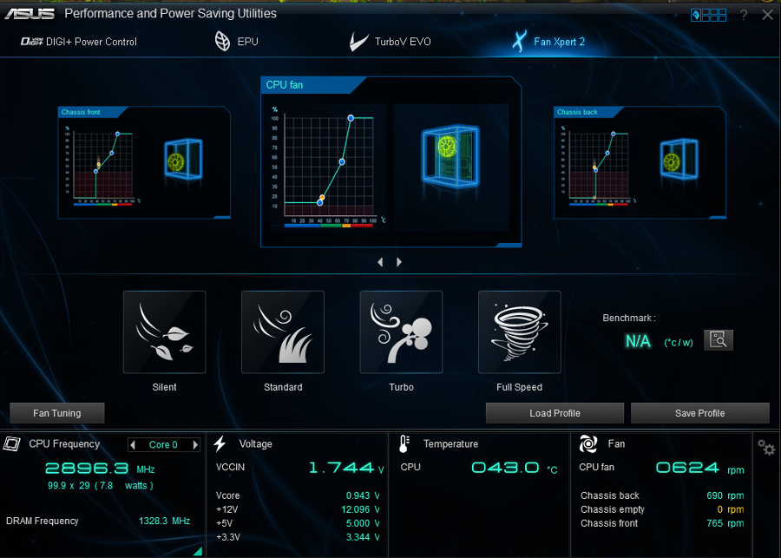Close the ASUS utilities window
The height and width of the screenshot is (558, 781).
click(768, 15)
